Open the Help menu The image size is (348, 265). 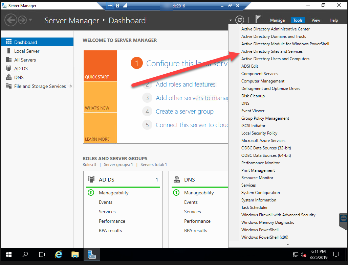click(x=333, y=20)
